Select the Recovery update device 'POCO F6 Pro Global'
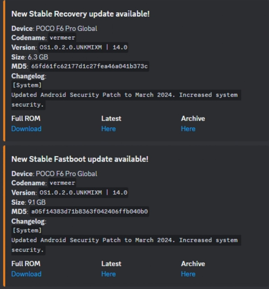The image size is (269, 289). point(67,29)
